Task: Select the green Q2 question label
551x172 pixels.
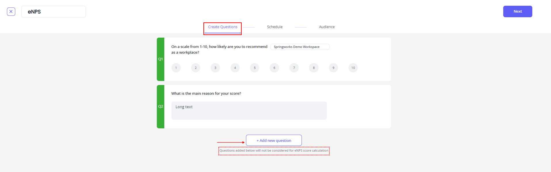Action: 161,107
